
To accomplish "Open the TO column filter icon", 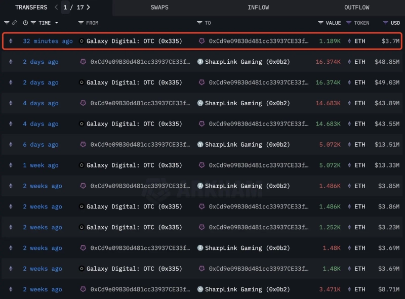I will [199, 23].
